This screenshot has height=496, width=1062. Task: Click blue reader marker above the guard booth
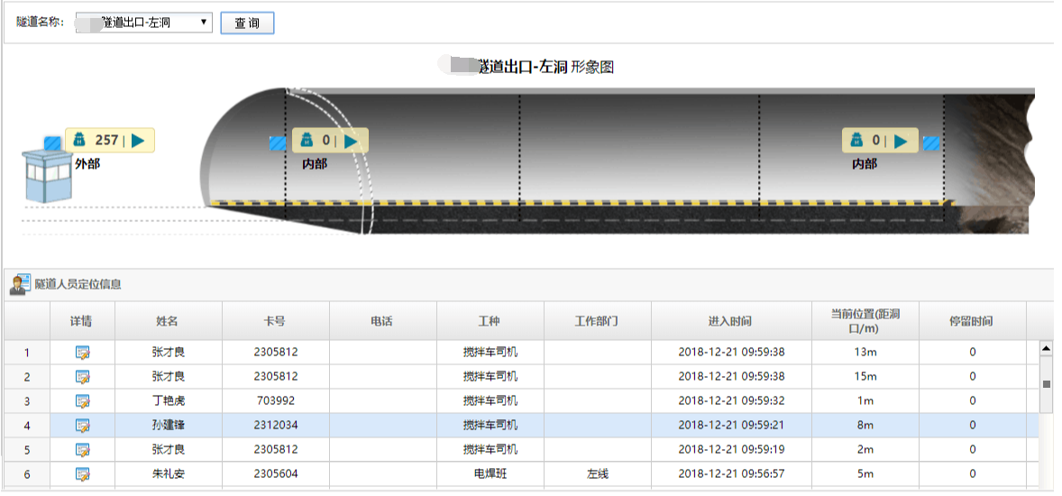[x=53, y=143]
